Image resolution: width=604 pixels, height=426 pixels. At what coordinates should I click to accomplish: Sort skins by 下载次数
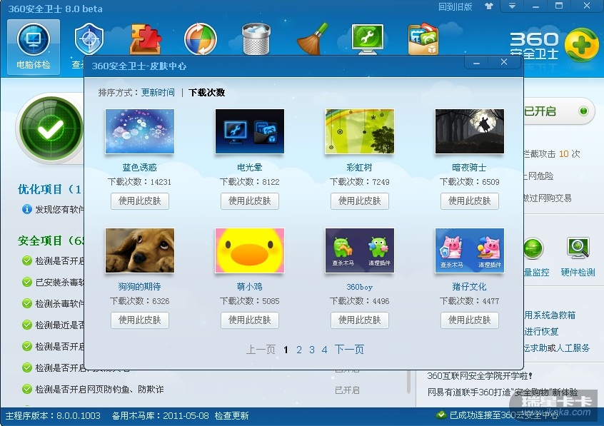tap(206, 93)
